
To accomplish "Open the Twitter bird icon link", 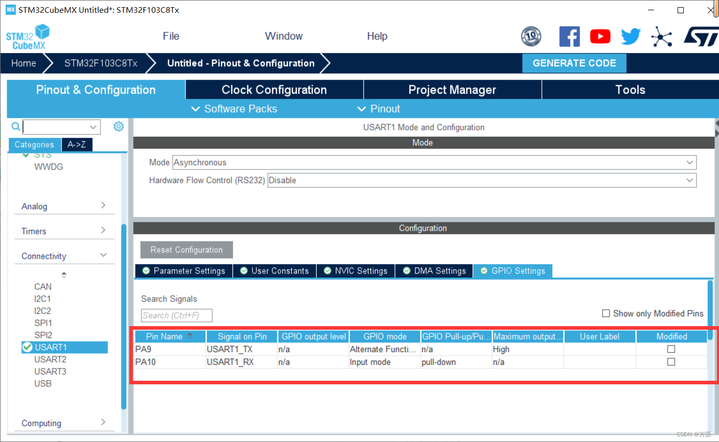I will (x=631, y=36).
